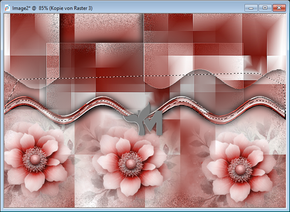Click the PaintShop Pro document icon in title bar
Viewport: 290px width, 212px height.
coord(6,7)
